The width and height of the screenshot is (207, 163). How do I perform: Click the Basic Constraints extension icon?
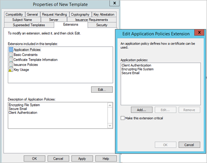tap(11, 54)
